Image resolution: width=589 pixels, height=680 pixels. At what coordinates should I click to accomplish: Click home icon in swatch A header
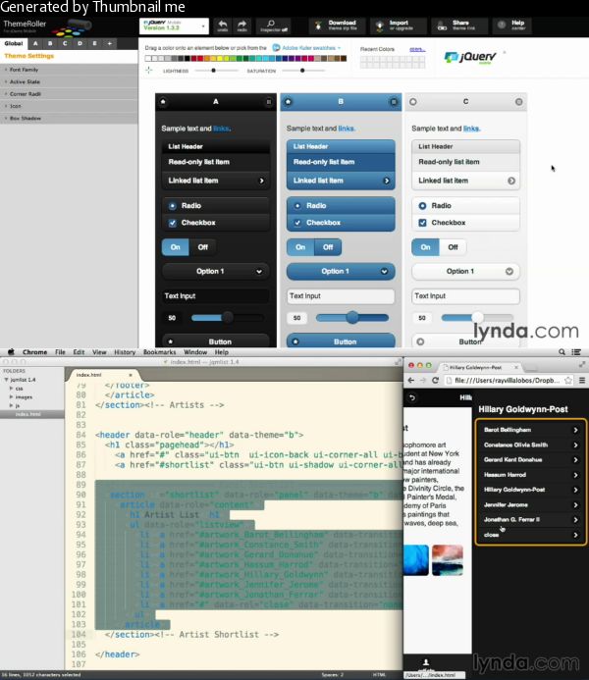coord(164,102)
